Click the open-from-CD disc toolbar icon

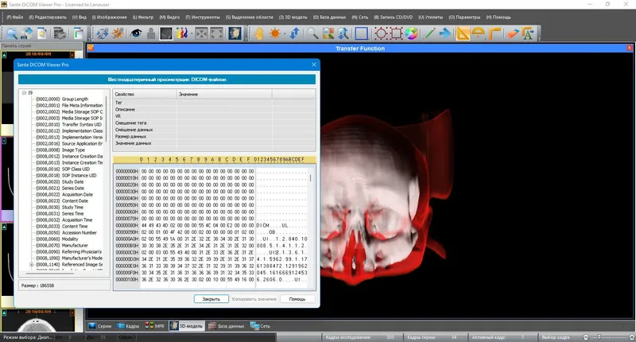pyautogui.click(x=27, y=33)
